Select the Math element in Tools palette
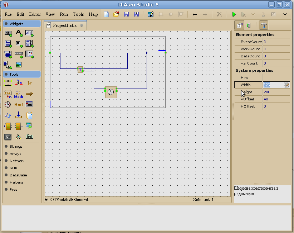This screenshot has height=233, width=294. point(19,94)
